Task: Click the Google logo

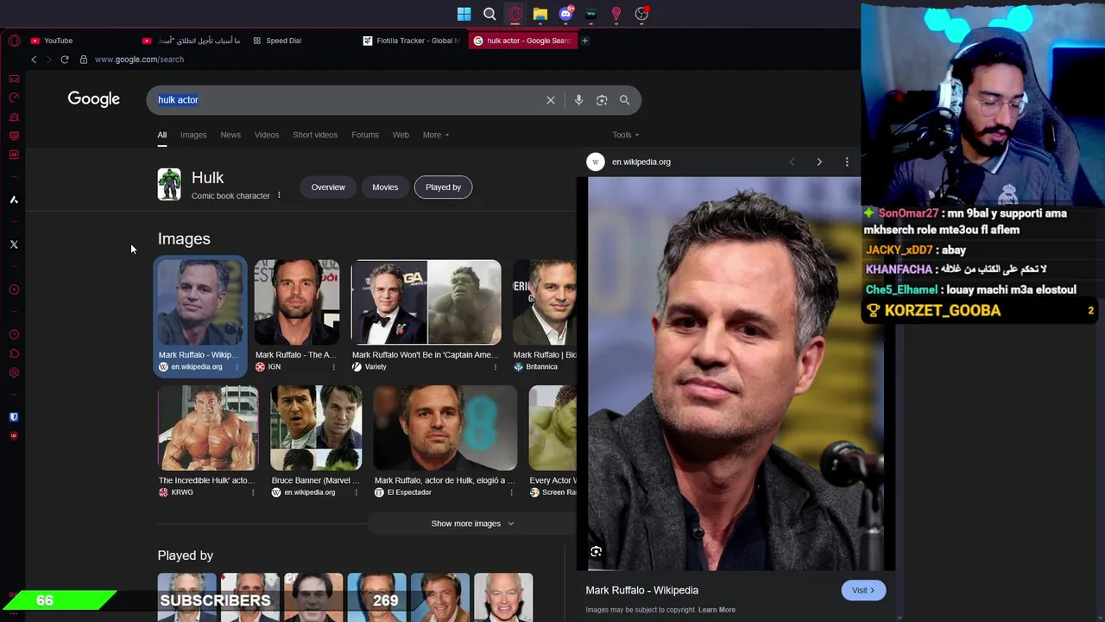Action: pyautogui.click(x=94, y=99)
